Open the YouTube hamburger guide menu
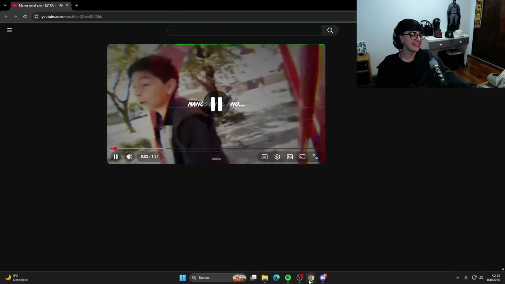The width and height of the screenshot is (505, 284). coord(9,30)
